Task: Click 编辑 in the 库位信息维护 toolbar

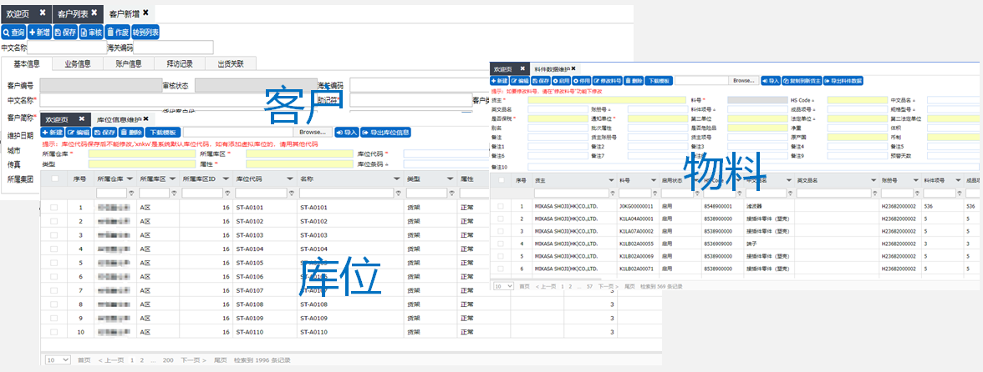Action: [x=79, y=133]
